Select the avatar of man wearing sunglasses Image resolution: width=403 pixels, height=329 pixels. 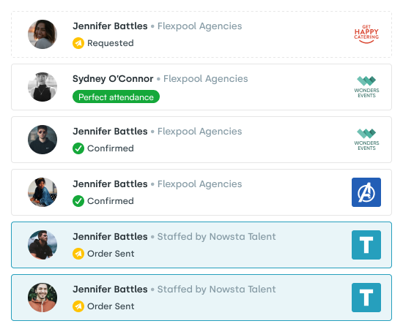[x=42, y=140]
